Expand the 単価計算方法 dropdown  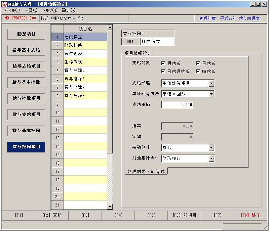(x=212, y=94)
